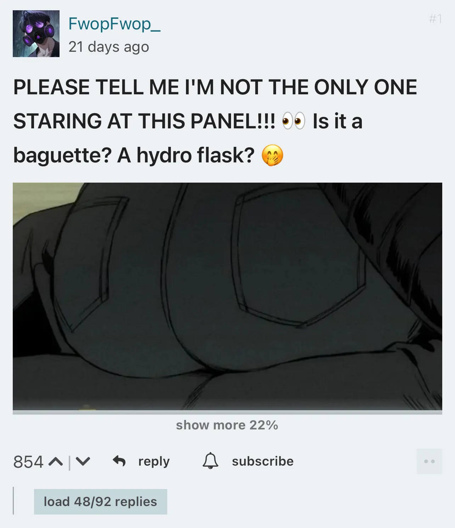
Task: Downvote the post using the down arrow
Action: click(83, 462)
